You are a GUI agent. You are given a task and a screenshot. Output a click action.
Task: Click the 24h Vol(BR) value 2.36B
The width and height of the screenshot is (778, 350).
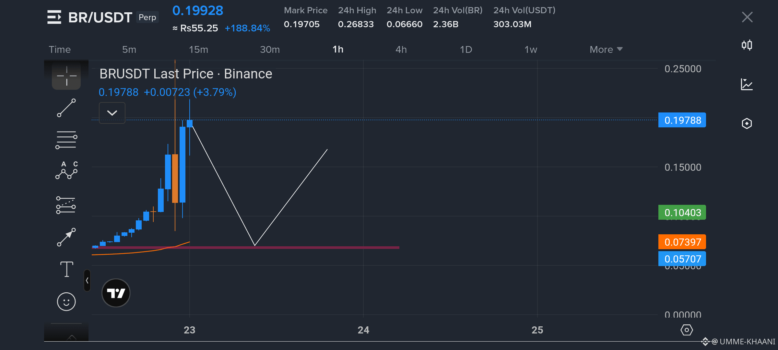(446, 24)
